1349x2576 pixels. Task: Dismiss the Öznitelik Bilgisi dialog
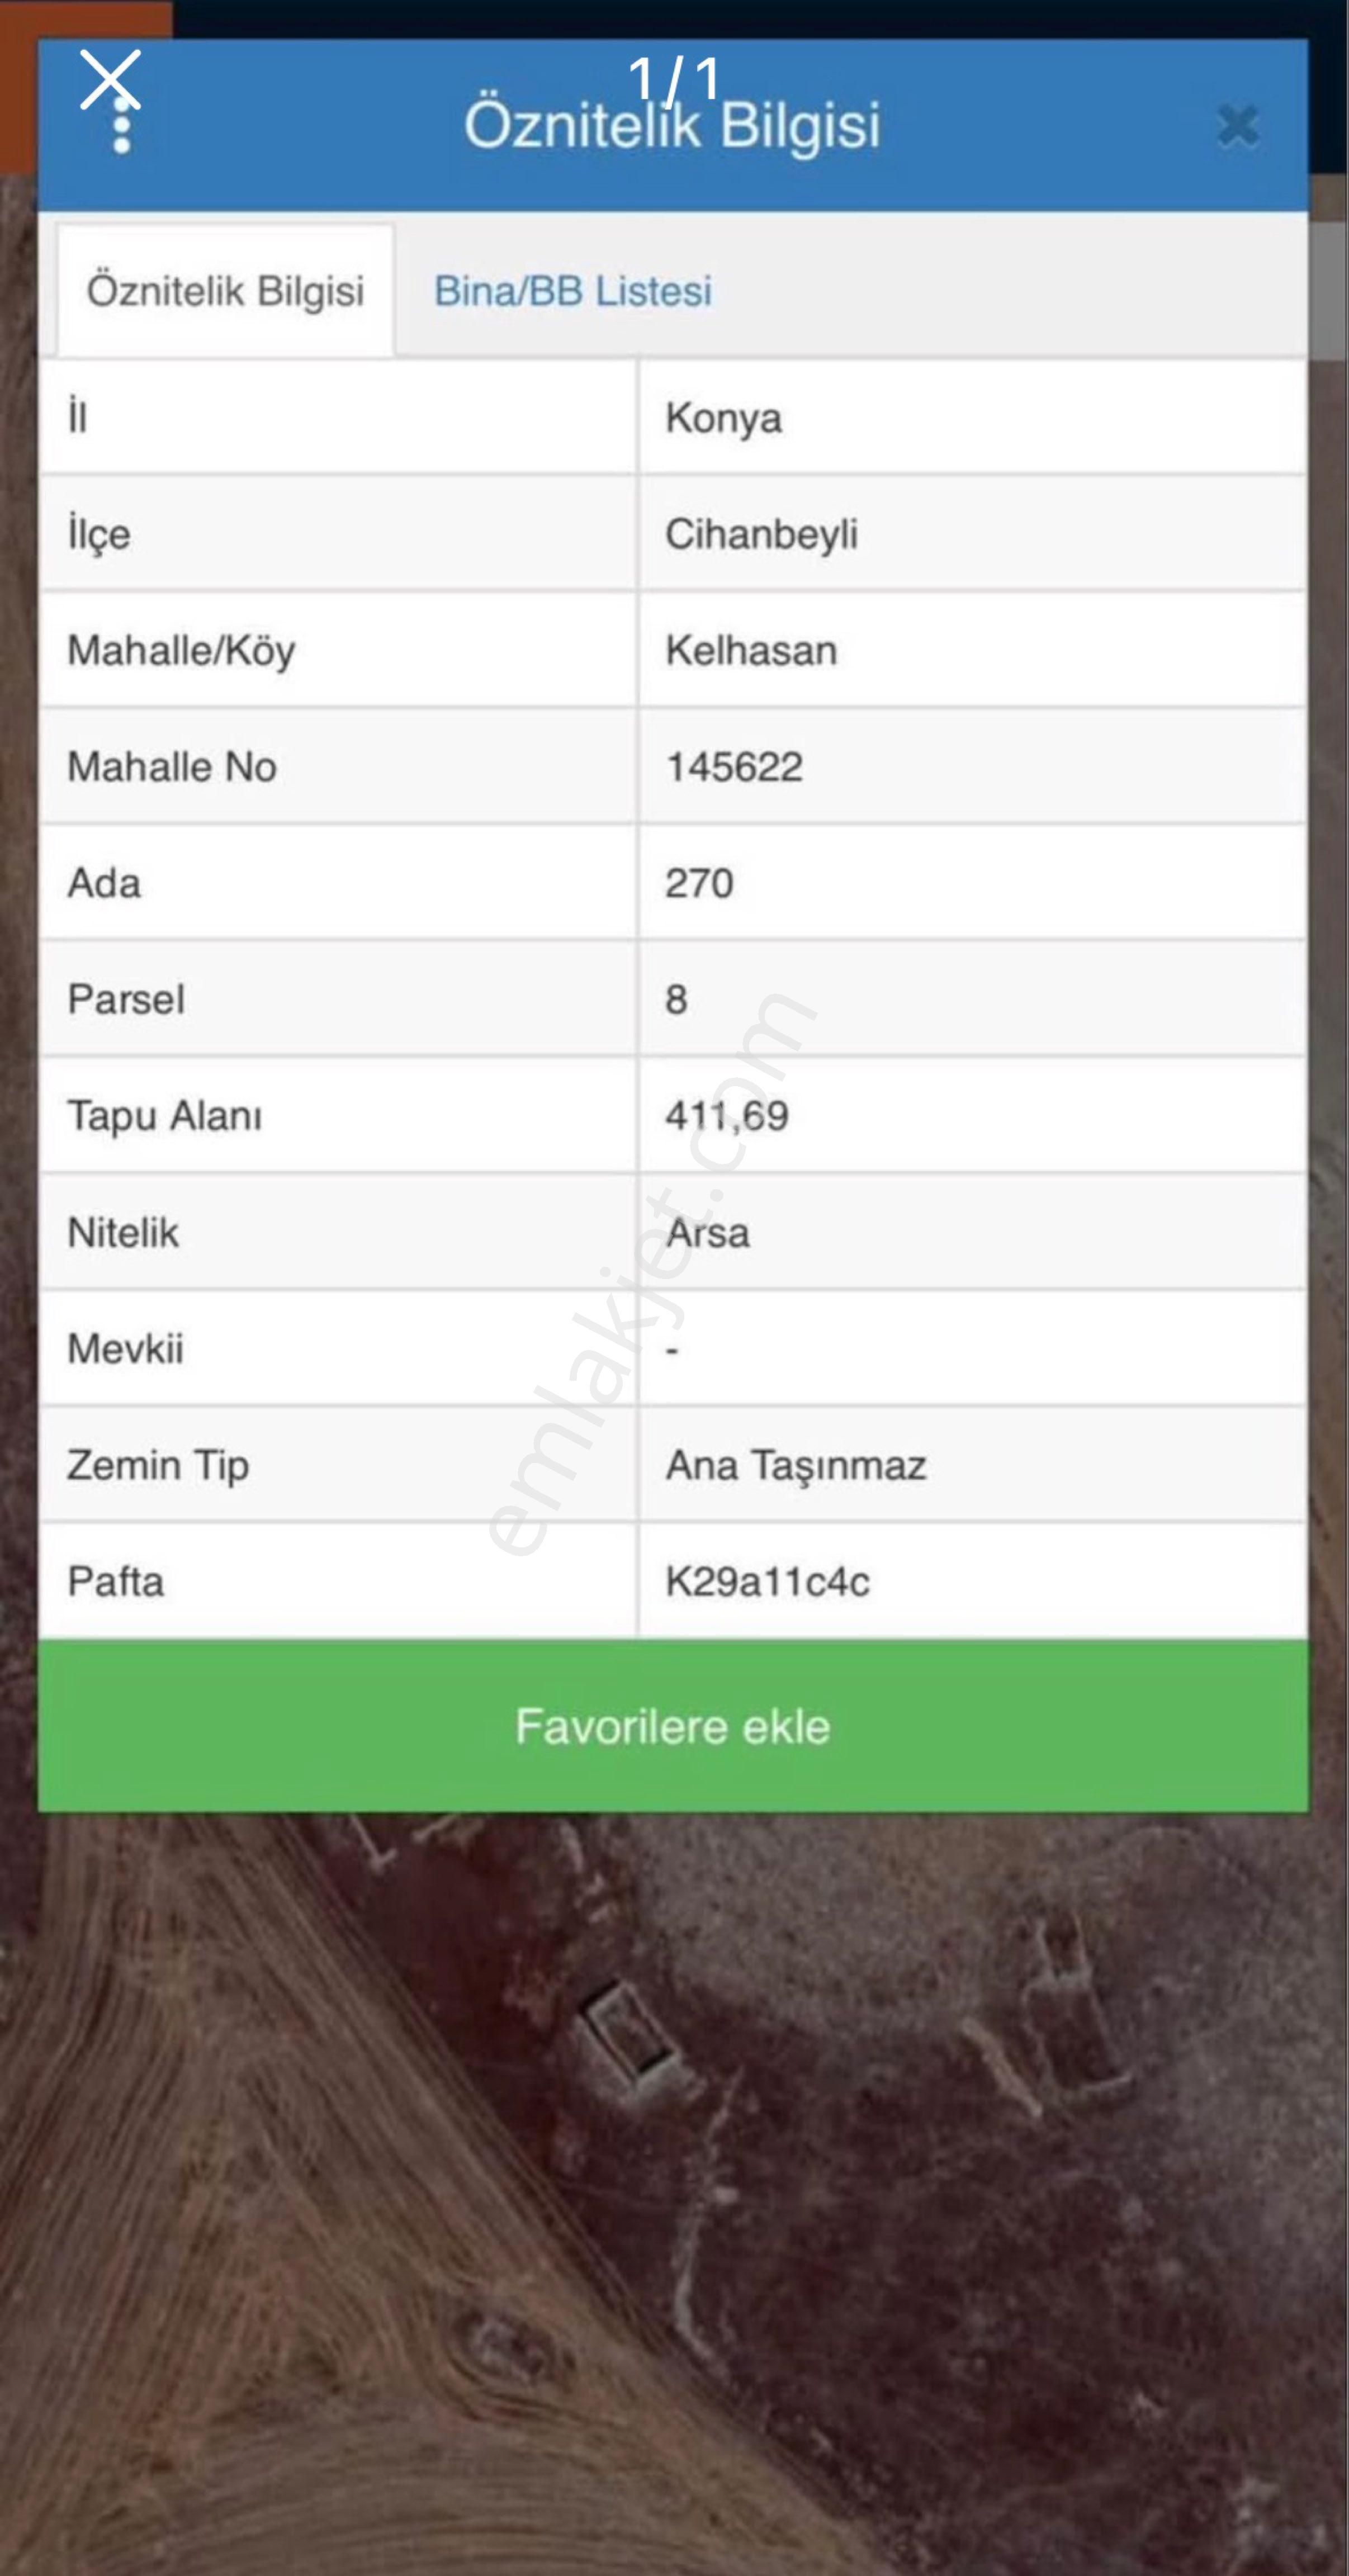point(1237,127)
